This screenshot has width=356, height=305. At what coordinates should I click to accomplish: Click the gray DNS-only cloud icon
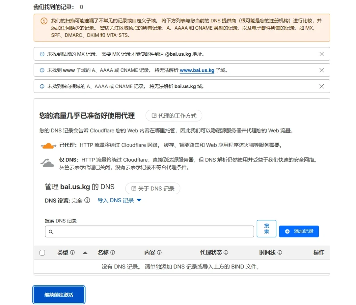point(48,163)
